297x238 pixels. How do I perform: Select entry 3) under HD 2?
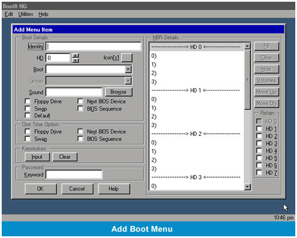196,169
